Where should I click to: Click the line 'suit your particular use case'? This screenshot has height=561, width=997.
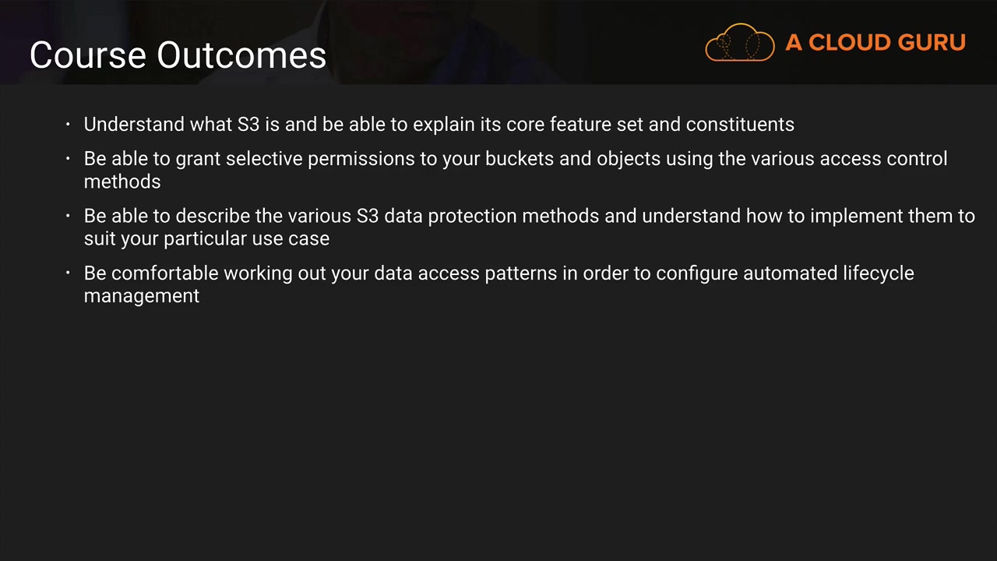pyautogui.click(x=206, y=239)
